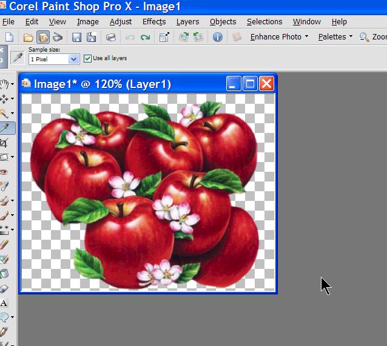The image size is (387, 346).
Task: Toggle the Use all layers checkbox
Action: coord(88,58)
